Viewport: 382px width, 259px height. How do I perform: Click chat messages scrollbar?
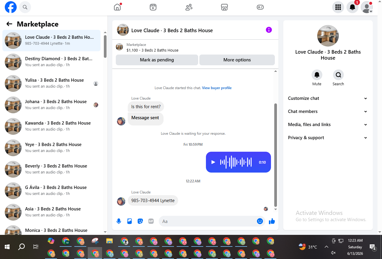pos(275,155)
